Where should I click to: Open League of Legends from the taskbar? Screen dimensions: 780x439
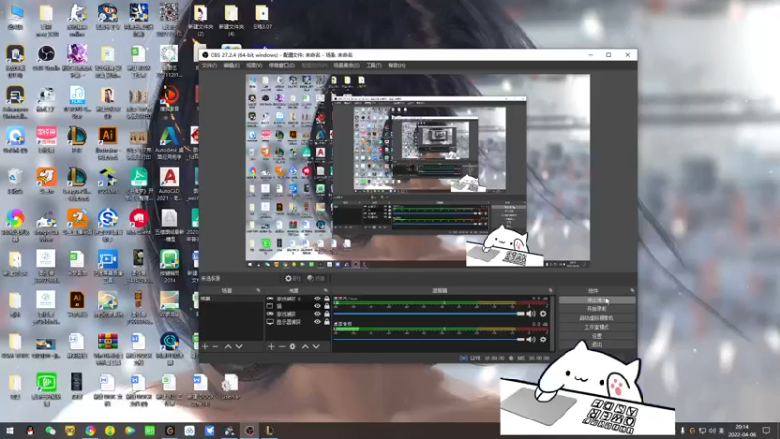pyautogui.click(x=269, y=431)
